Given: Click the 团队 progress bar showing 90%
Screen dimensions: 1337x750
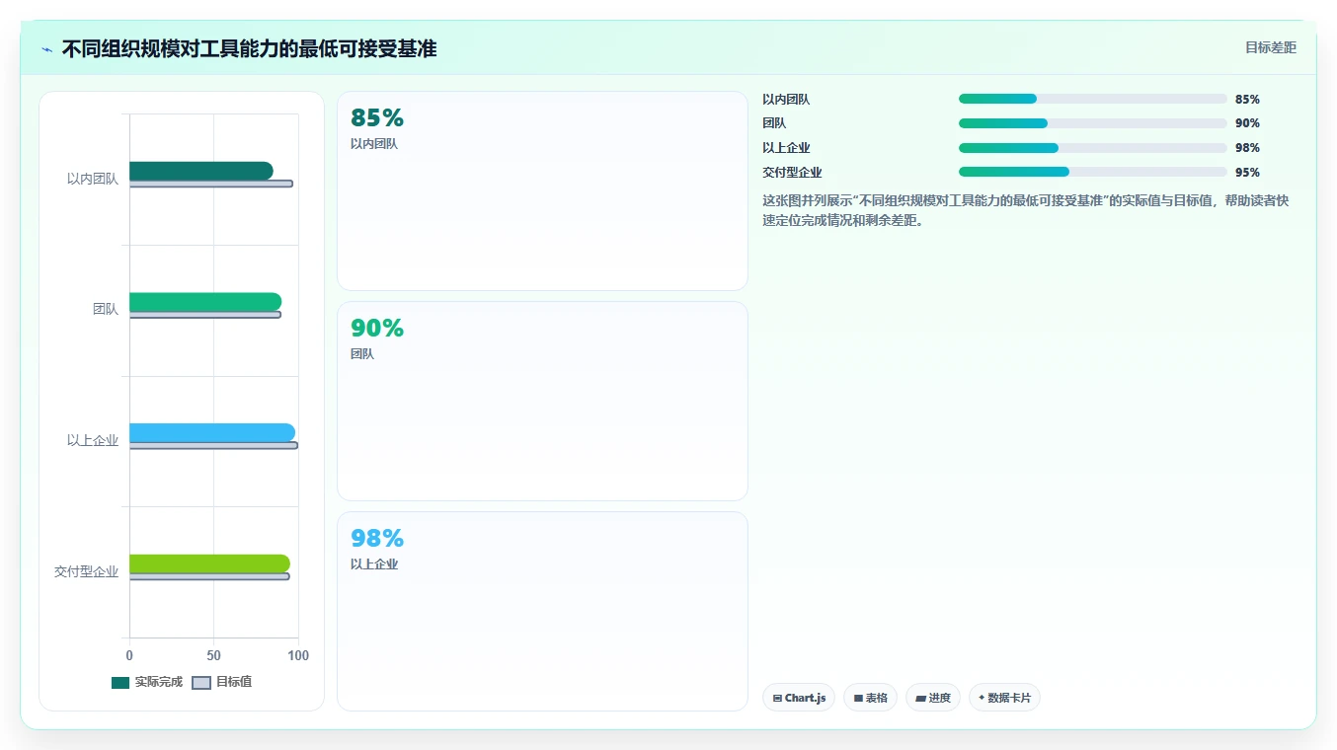Looking at the screenshot, I should click(x=1093, y=123).
